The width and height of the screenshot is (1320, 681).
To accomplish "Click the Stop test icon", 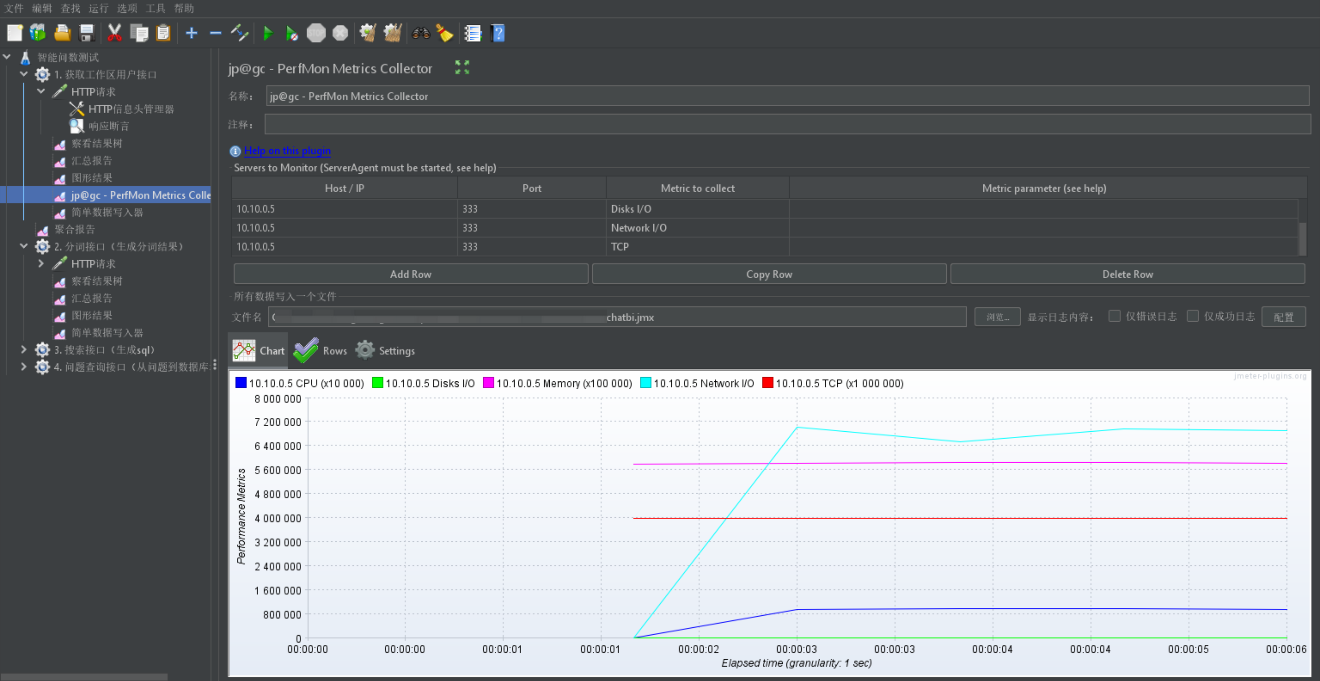I will pyautogui.click(x=316, y=33).
